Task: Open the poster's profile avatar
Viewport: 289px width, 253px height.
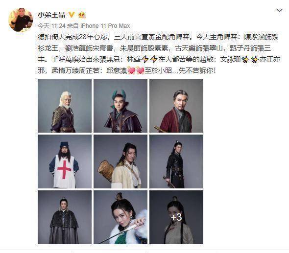Action: click(21, 20)
